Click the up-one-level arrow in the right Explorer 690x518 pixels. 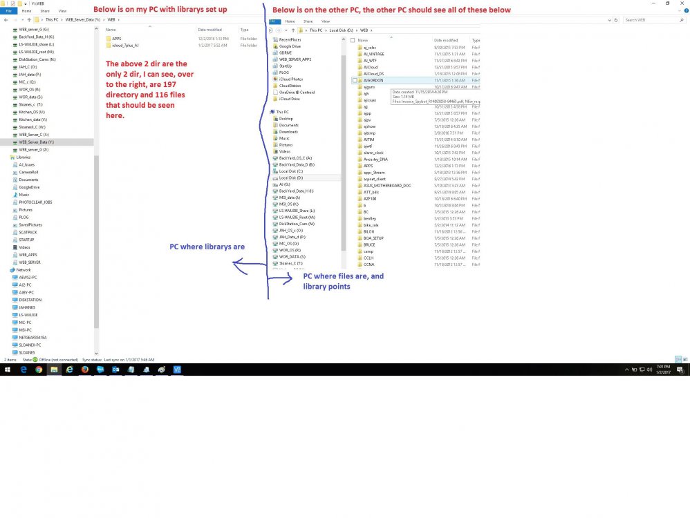(292, 30)
